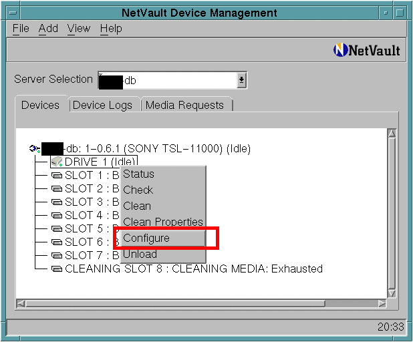Click the SLOT 6 media icon
The image size is (413, 342).
click(56, 242)
